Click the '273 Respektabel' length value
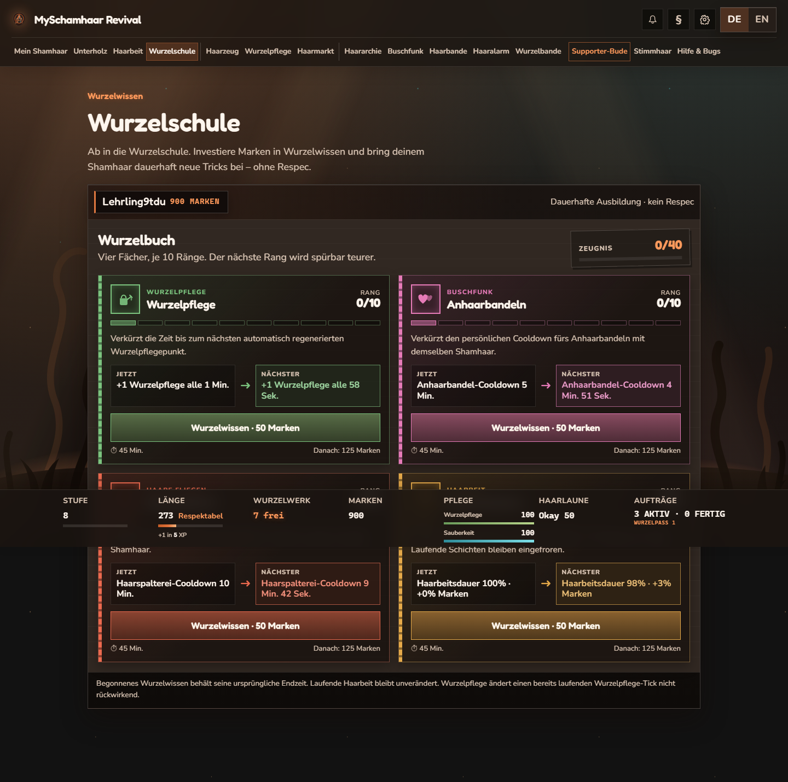 190,516
